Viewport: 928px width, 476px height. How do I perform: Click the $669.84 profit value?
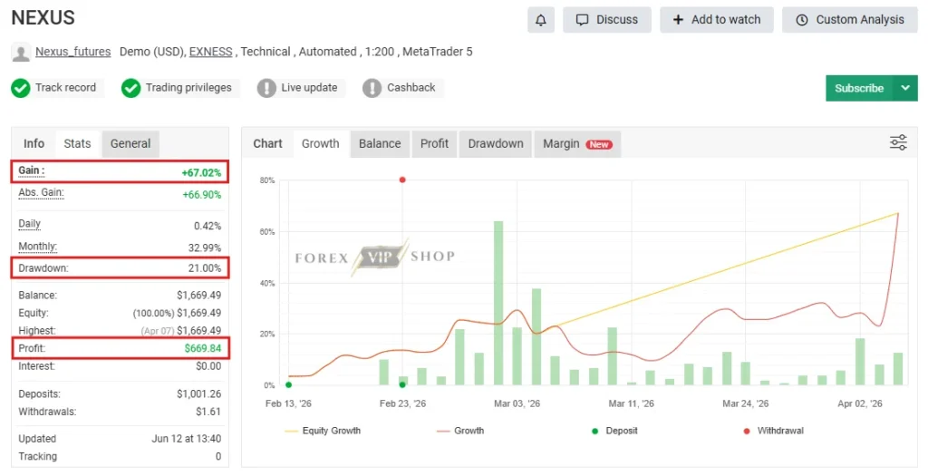(202, 348)
